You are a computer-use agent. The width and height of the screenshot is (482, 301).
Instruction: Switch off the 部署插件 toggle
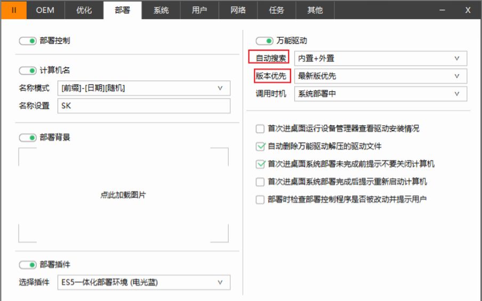pos(28,265)
